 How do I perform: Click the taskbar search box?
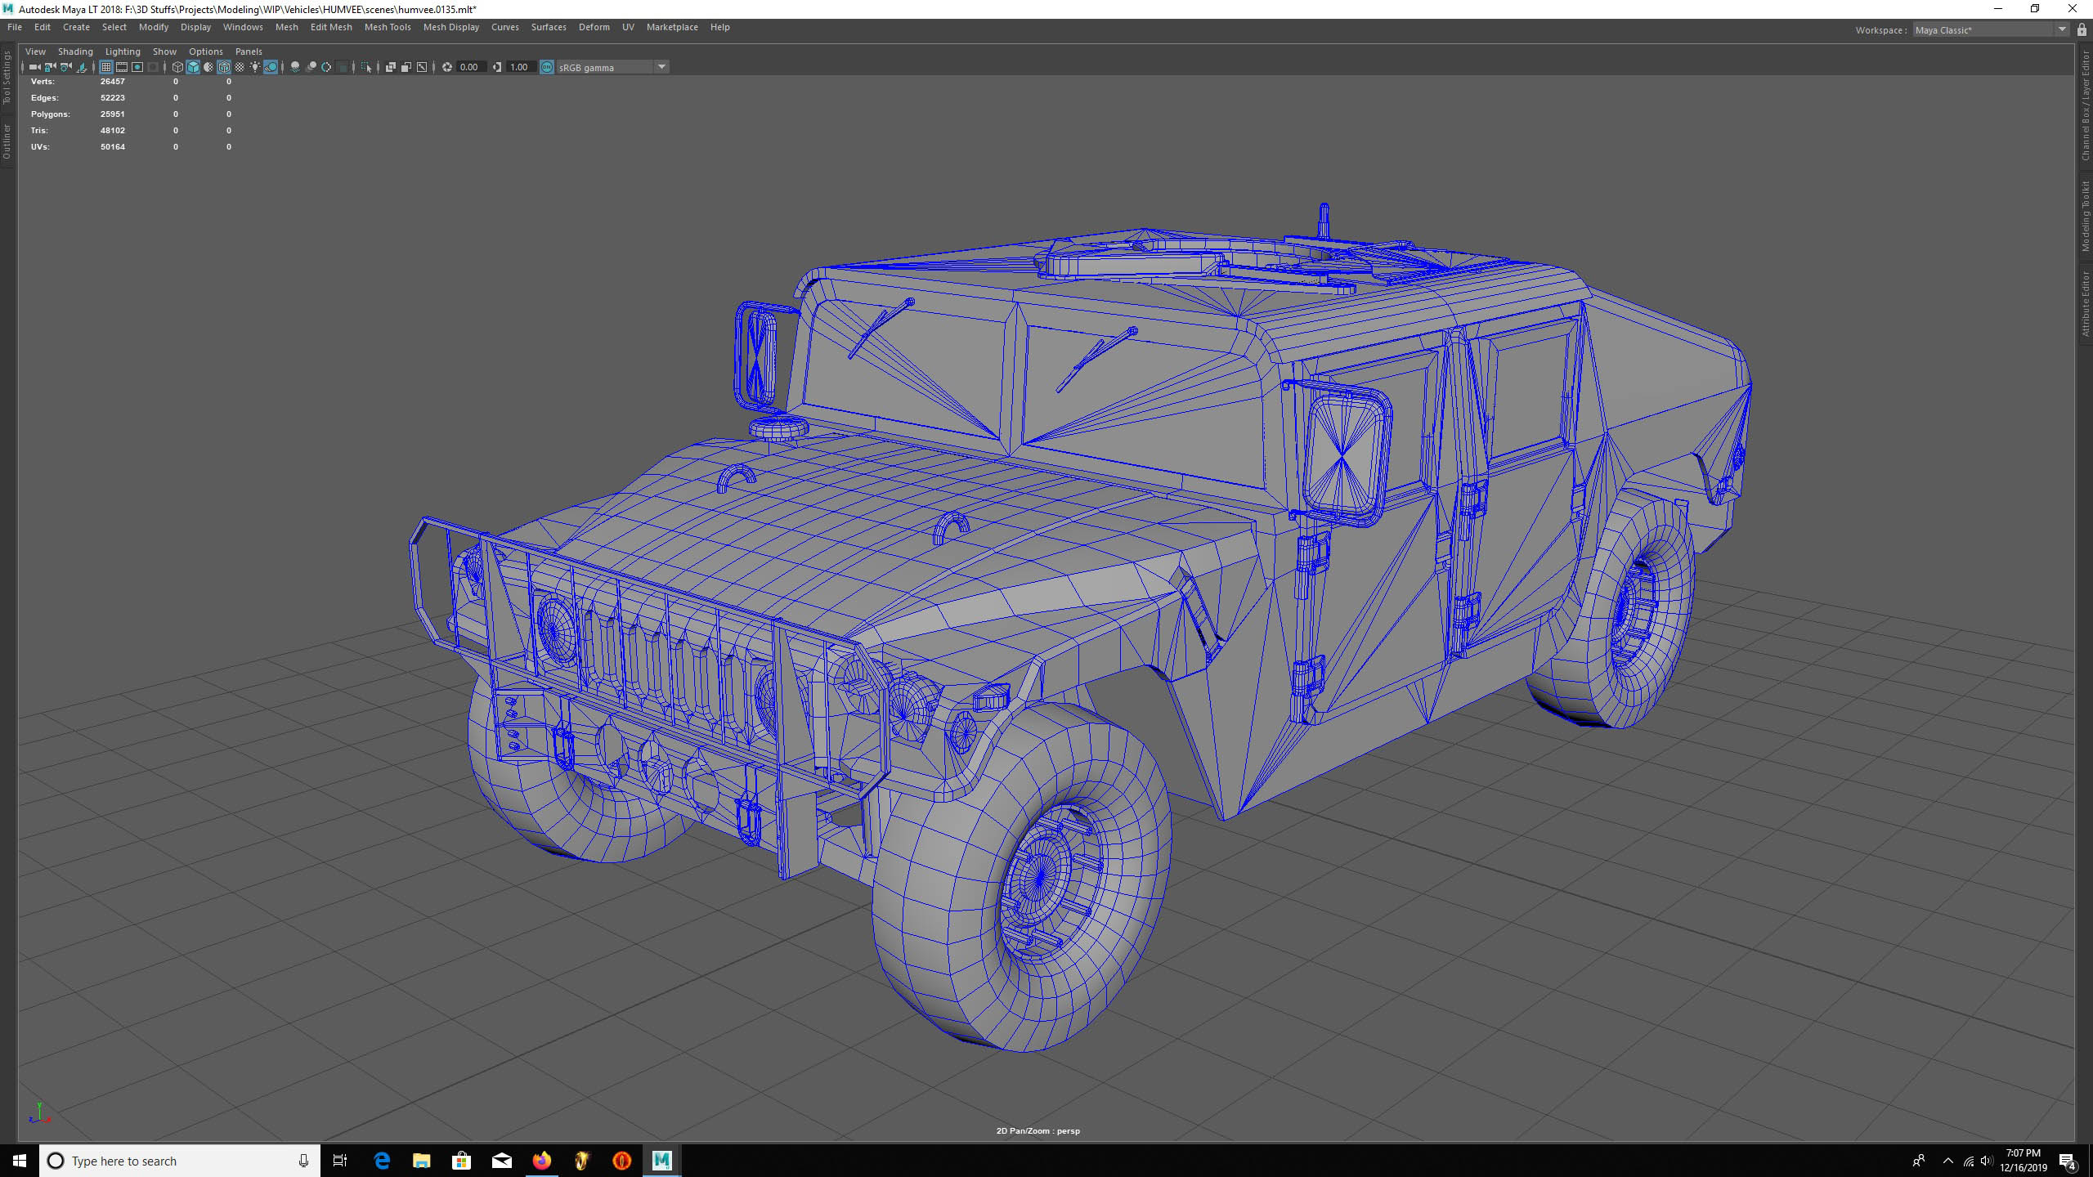[x=180, y=1161]
